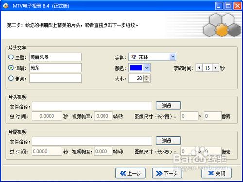Image resolution: width=243 pixels, height=182 pixels.
Task: Click 片头视频 总时间 field 0.0000
Action: click(47, 116)
